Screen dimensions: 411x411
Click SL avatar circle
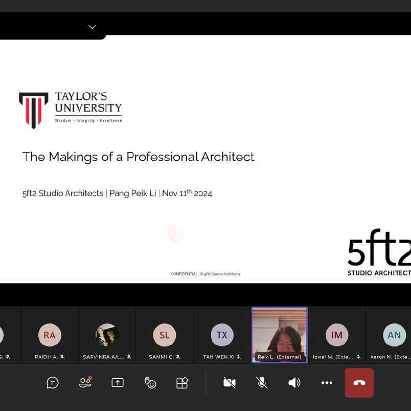(165, 335)
